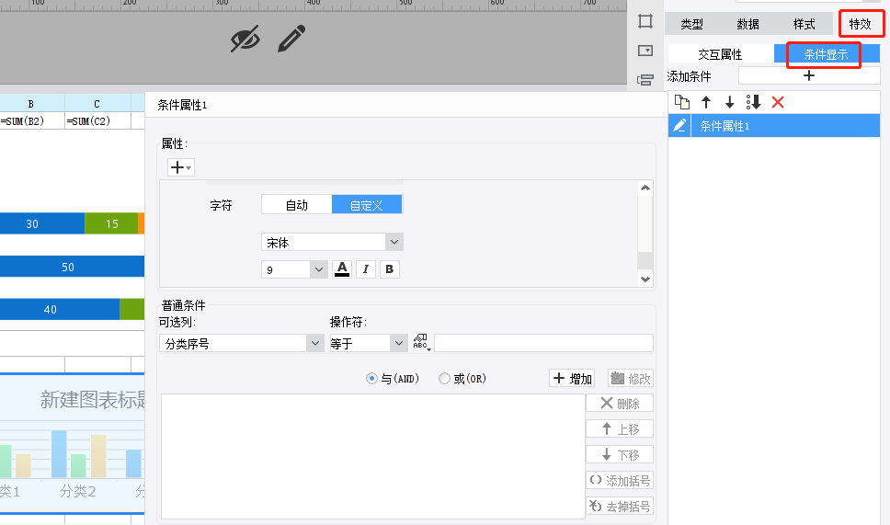
Task: Click the plus add-condition icon
Action: tap(809, 75)
